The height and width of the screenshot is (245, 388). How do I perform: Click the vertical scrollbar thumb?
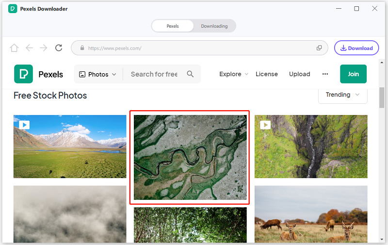pyautogui.click(x=382, y=98)
